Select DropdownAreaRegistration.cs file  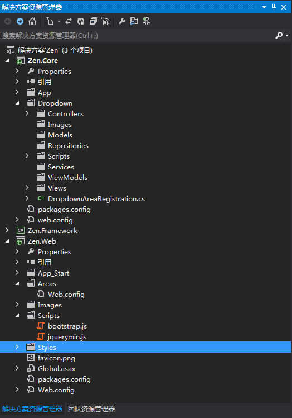[96, 198]
